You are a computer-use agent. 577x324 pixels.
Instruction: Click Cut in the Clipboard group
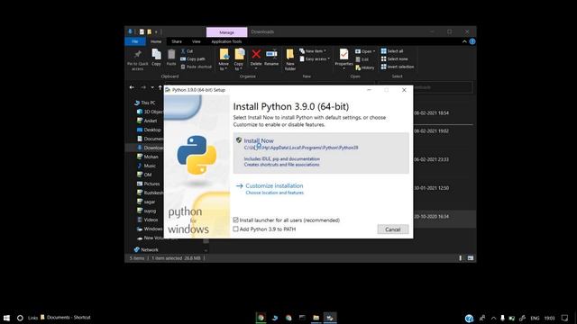point(187,51)
